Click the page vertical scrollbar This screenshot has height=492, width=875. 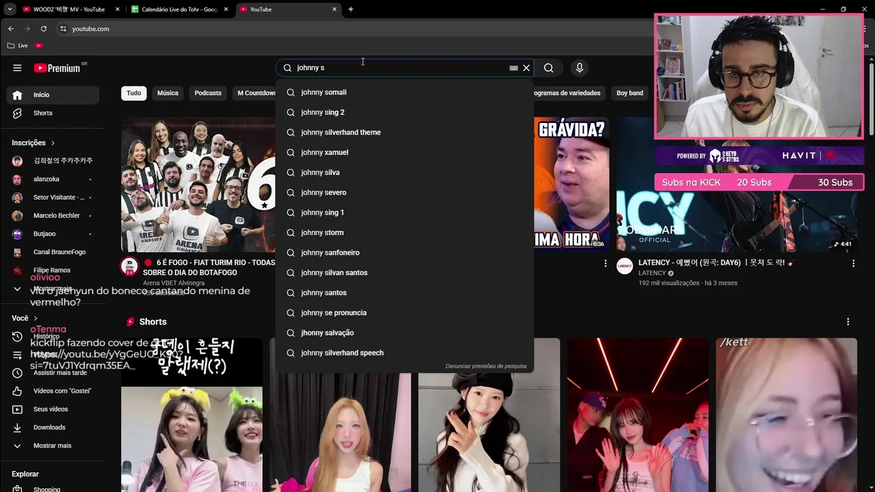(871, 99)
